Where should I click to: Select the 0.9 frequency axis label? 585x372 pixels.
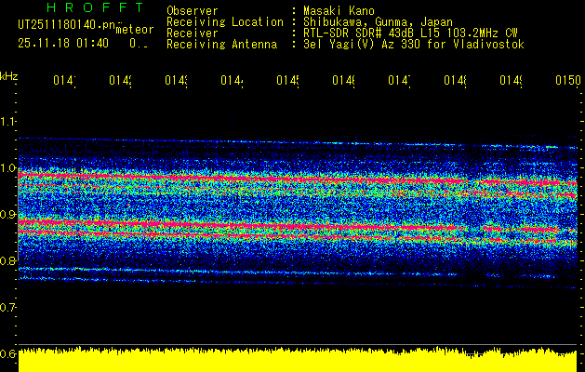point(8,215)
